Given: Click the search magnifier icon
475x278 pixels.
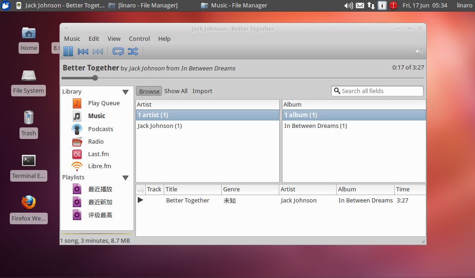Looking at the screenshot, I should (x=337, y=91).
